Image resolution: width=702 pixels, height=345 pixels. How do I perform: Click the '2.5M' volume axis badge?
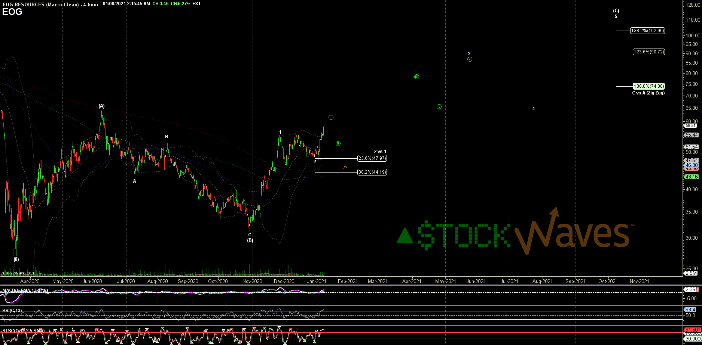point(691,273)
